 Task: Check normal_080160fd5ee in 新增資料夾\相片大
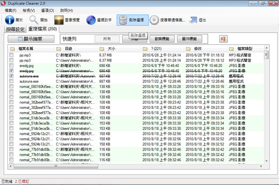[x=11, y=86]
